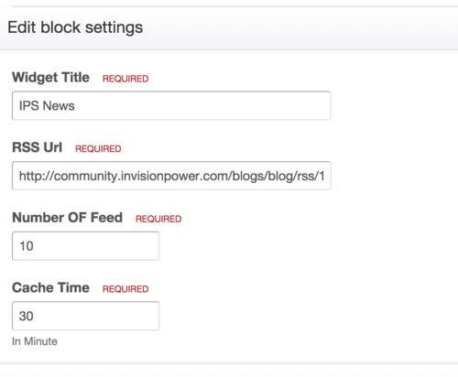Select the Number OF Feed input box
Screen dimensions: 458x377
[x=85, y=246]
